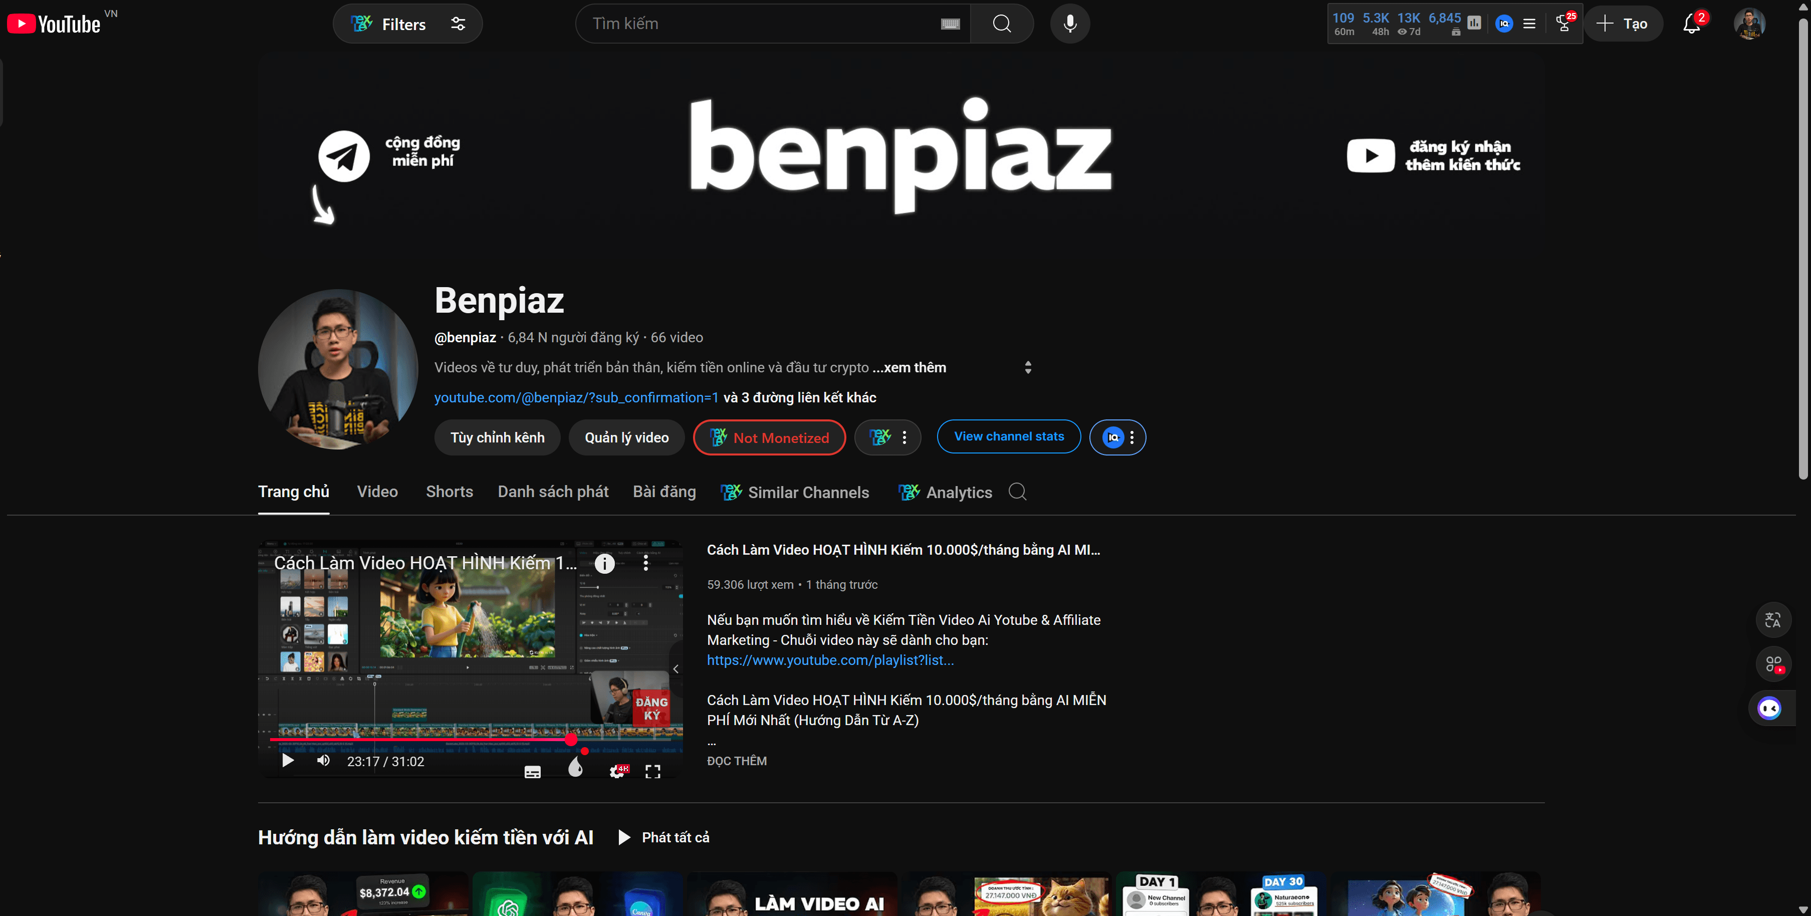
Task: Click View channel stats button
Action: click(1009, 436)
